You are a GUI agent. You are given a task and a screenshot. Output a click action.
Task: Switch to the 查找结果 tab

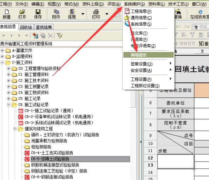[44, 27]
